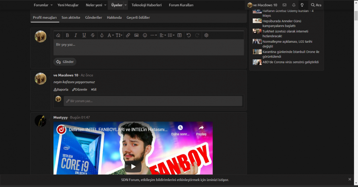Open 'Normalleşme açıklaması, LGS tarihi' news

287,44
